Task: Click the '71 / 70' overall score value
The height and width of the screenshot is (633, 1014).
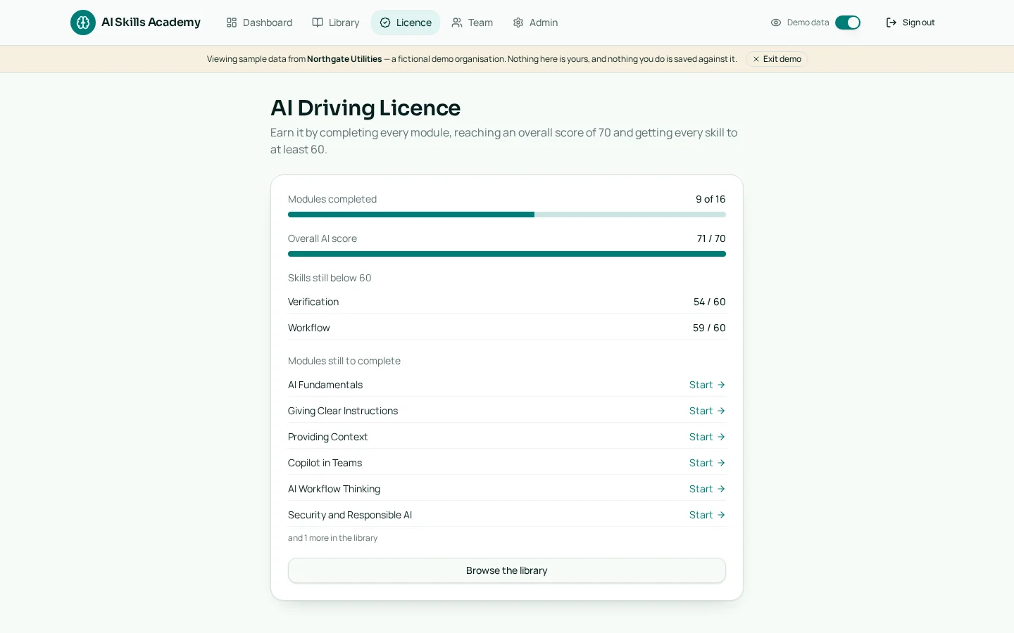Action: [711, 238]
